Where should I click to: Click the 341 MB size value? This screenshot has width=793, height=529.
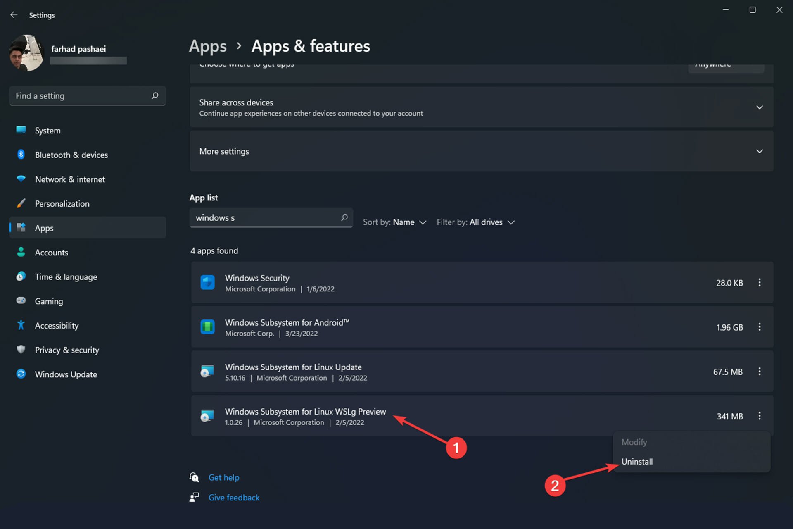click(730, 417)
